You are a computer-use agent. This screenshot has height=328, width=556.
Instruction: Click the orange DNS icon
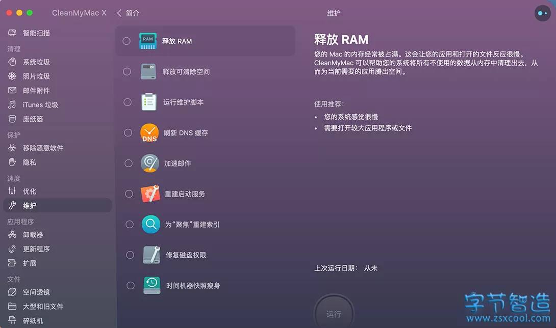[149, 132]
